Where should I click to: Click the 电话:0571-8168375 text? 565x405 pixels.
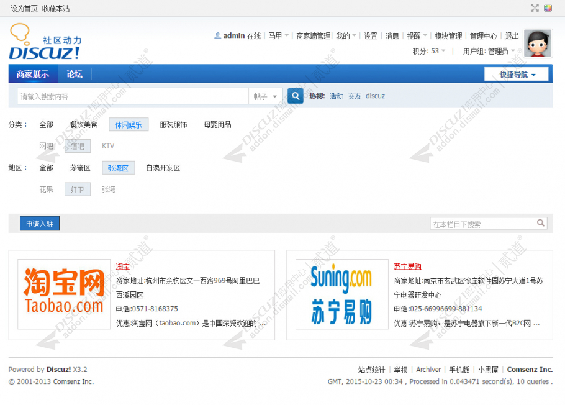point(147,309)
